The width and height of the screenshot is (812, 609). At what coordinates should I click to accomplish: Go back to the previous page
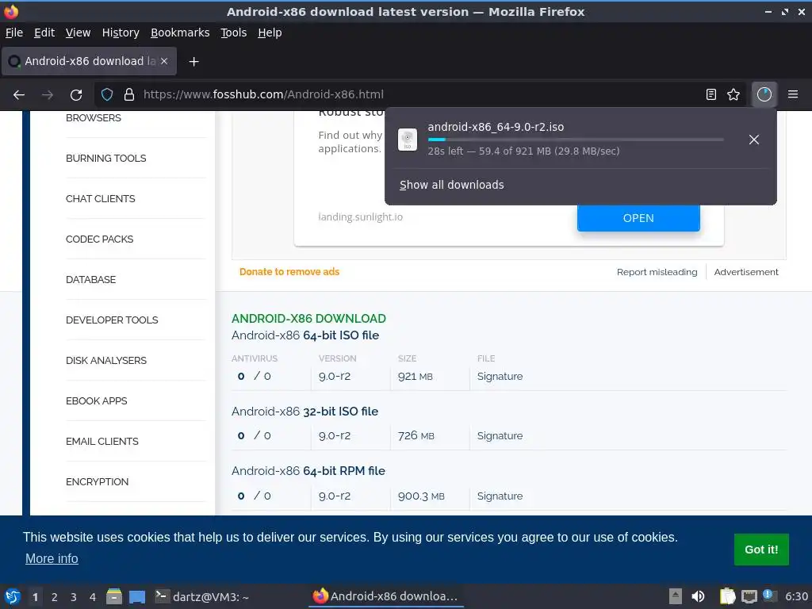19,94
